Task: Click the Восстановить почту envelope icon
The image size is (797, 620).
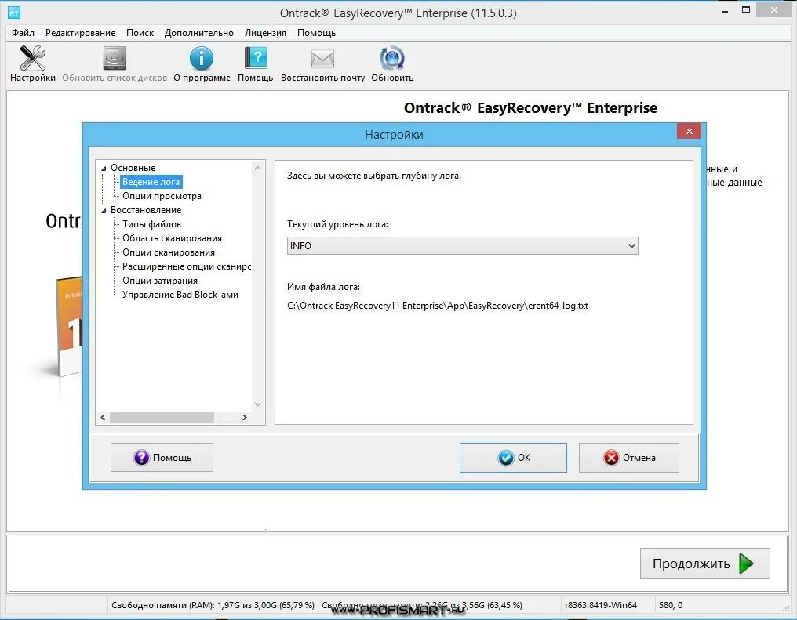Action: tap(322, 59)
